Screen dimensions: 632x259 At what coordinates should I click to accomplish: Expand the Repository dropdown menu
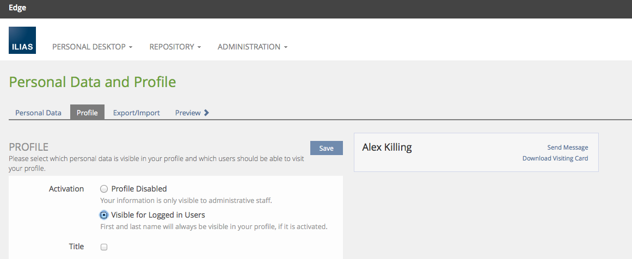pos(175,47)
